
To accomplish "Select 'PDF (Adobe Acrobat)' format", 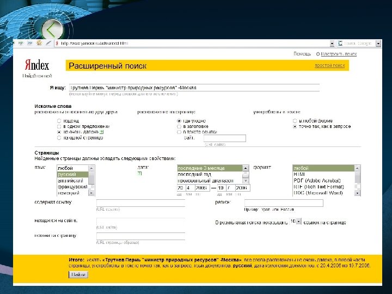I will click(323, 181).
